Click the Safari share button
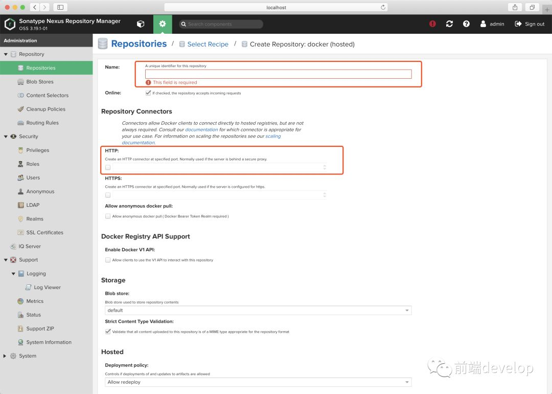552x394 pixels. [515, 7]
